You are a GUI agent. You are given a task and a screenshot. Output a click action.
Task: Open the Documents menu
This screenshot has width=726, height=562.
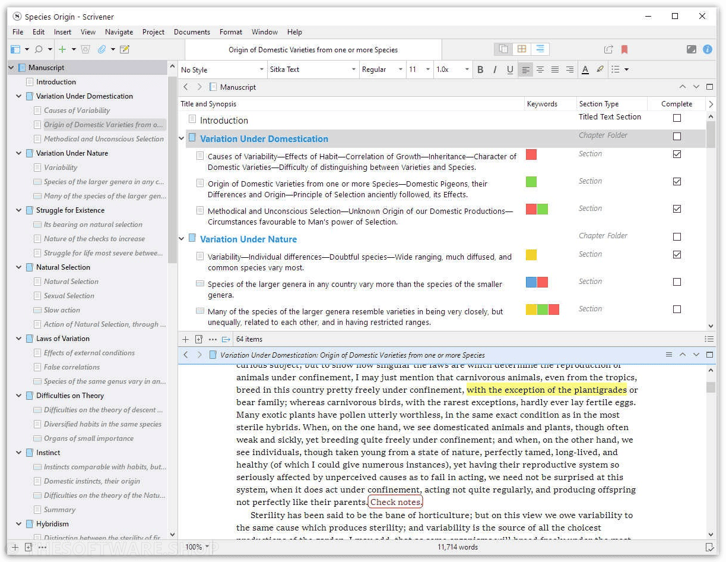[x=192, y=32]
